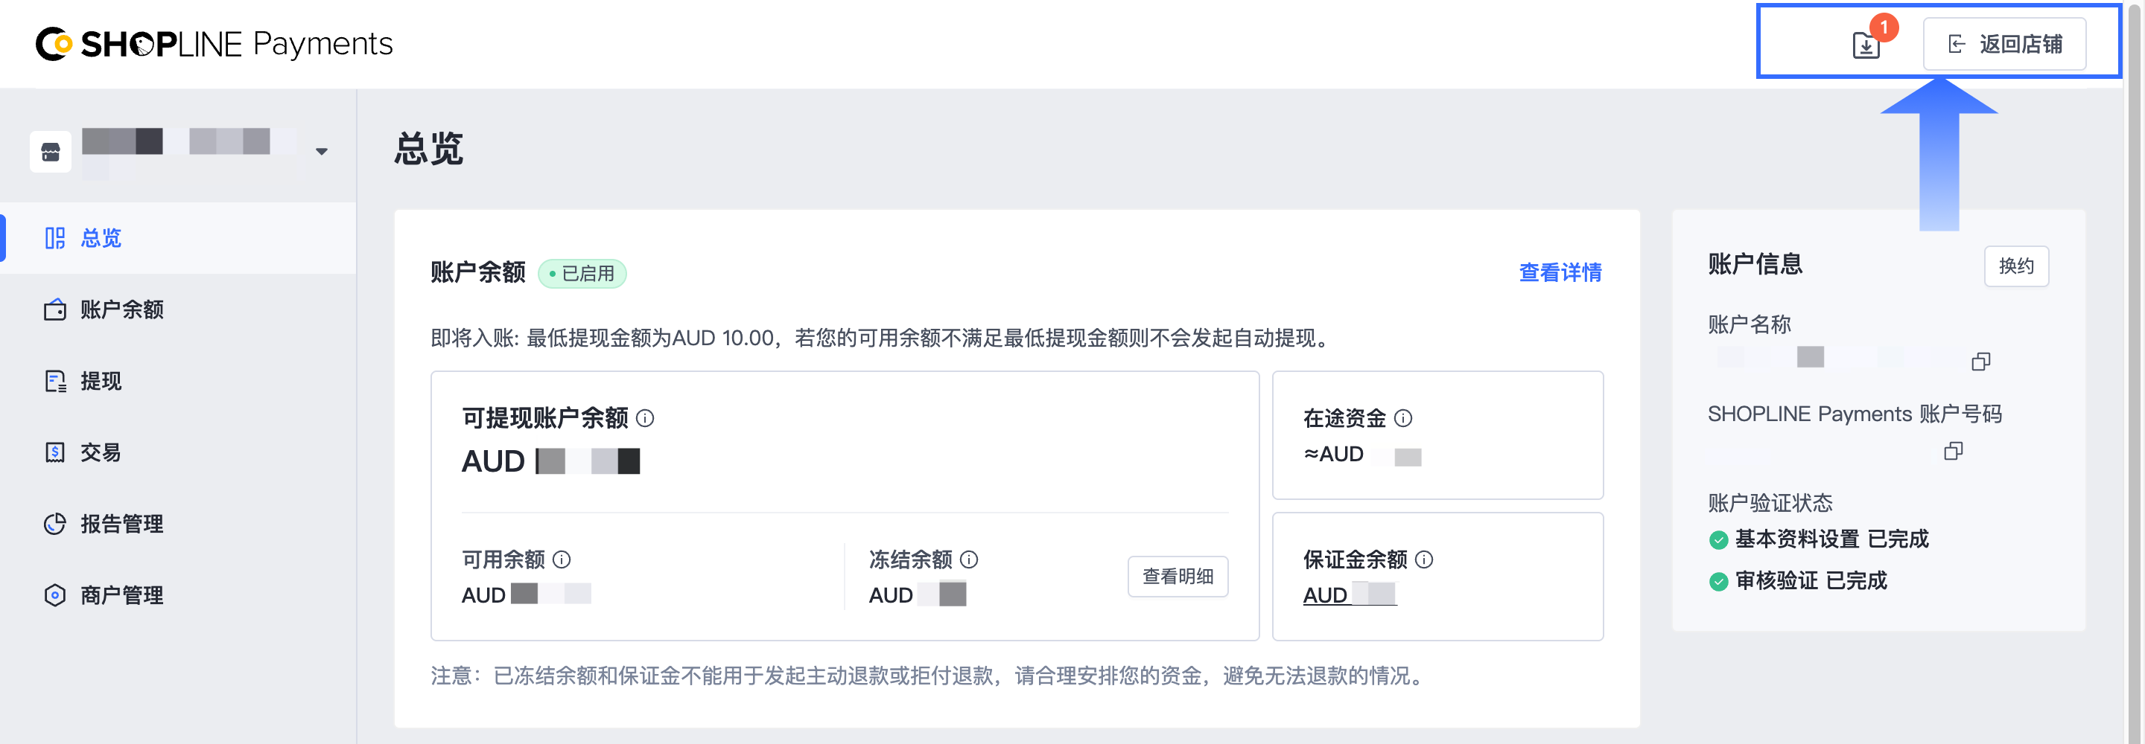The width and height of the screenshot is (2145, 744).
Task: Open 报告管理 in the sidebar
Action: 121,525
